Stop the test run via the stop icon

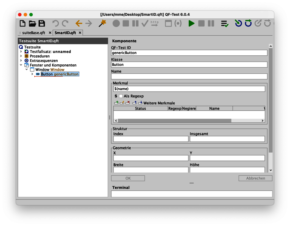[201, 24]
